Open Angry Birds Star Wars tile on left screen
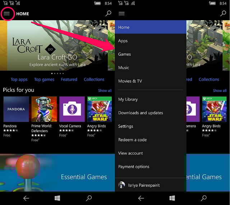Image resolution: width=230 pixels, height=205 pixels. 100,109
